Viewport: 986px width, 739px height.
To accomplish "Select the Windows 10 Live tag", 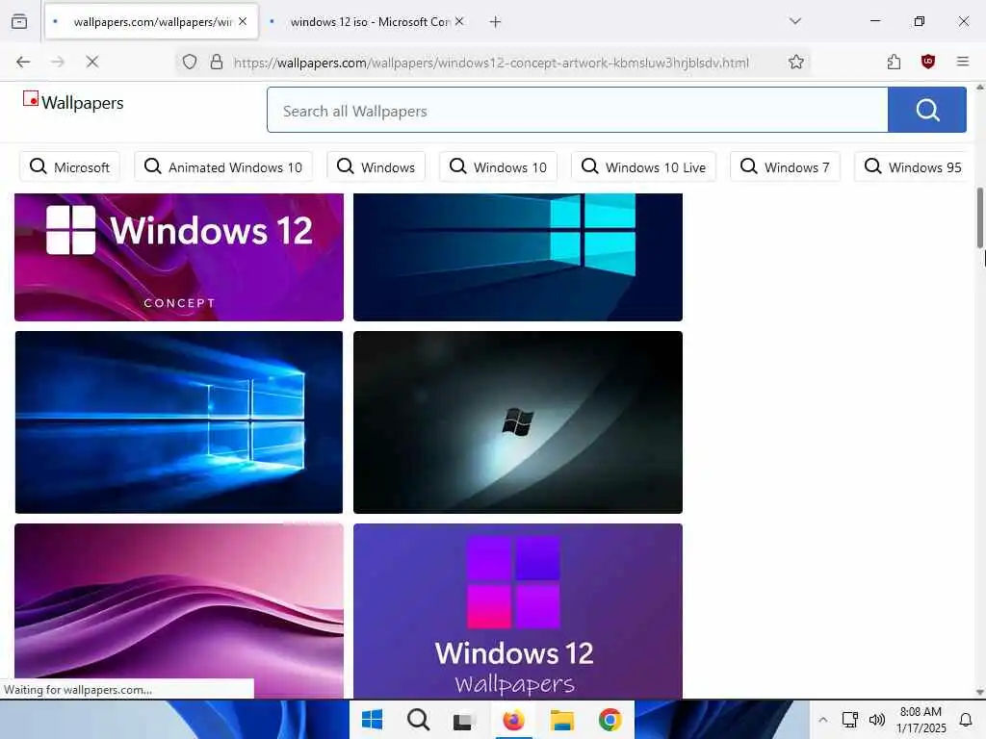I will [x=643, y=167].
